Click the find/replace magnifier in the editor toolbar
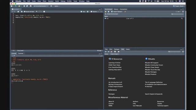 [37, 12]
